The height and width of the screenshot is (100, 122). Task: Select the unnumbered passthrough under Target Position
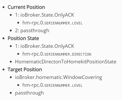tap(29, 93)
